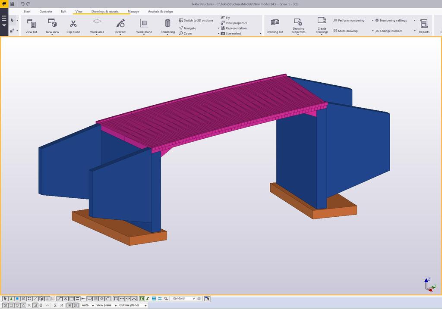Open the Steel ribbon tab
The image size is (442, 309).
tap(27, 12)
